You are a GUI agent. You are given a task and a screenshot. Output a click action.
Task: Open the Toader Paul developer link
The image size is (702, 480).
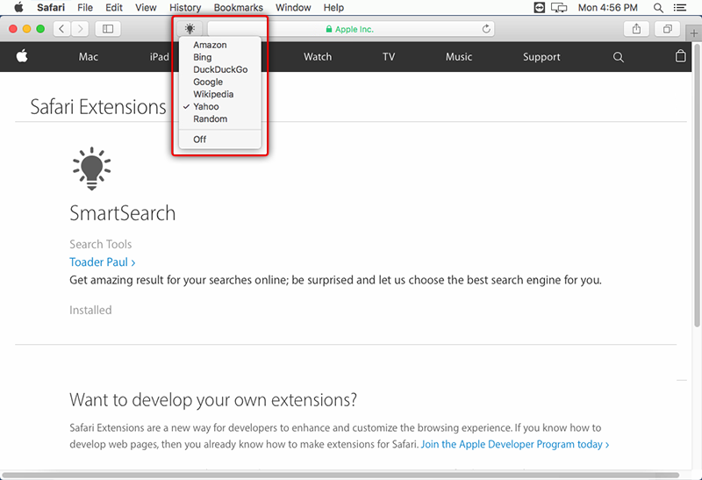coord(103,262)
